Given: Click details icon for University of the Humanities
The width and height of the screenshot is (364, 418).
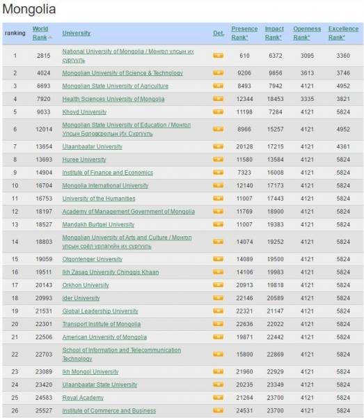Looking at the screenshot, I should tap(218, 199).
